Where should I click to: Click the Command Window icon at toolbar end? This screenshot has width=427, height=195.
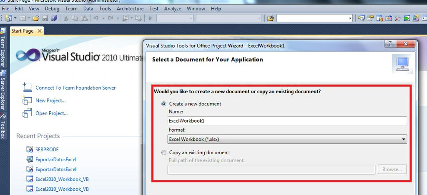click(x=424, y=18)
